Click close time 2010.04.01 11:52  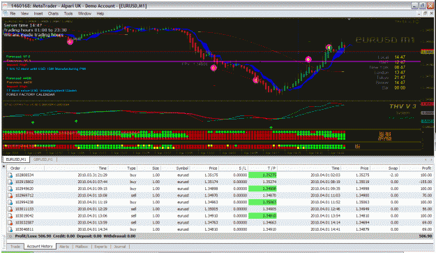[325, 202]
